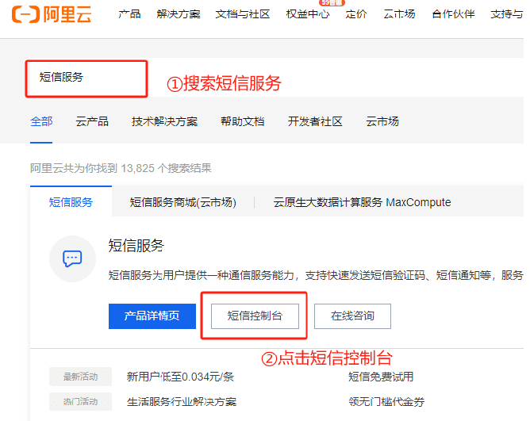Switch to 开发者社区 tab
Image resolution: width=530 pixels, height=421 pixels.
click(315, 121)
